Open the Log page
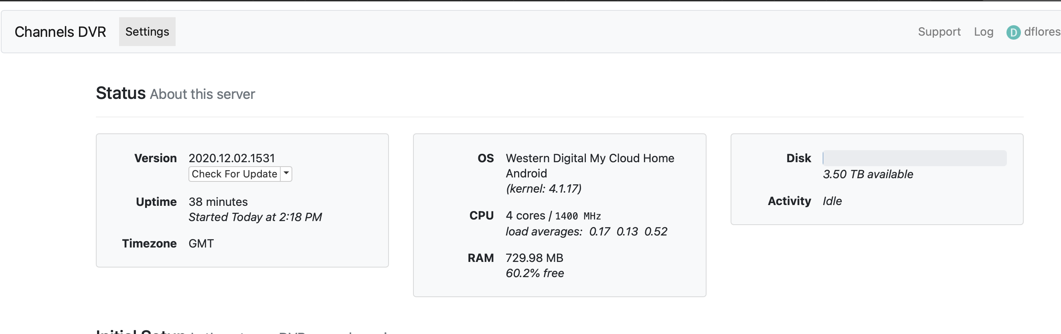Screen dimensions: 1061x334 click(983, 32)
